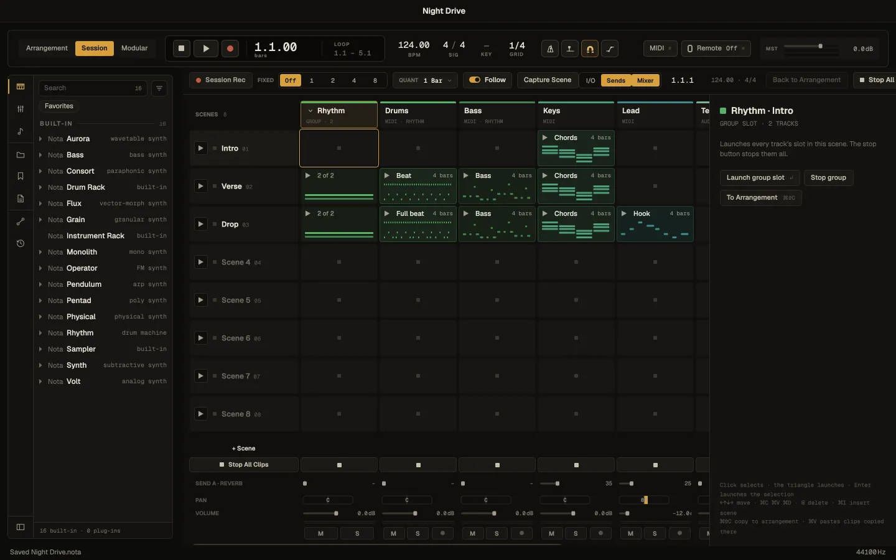Click the tap tempo icon
Image resolution: width=896 pixels, height=560 pixels.
(570, 49)
